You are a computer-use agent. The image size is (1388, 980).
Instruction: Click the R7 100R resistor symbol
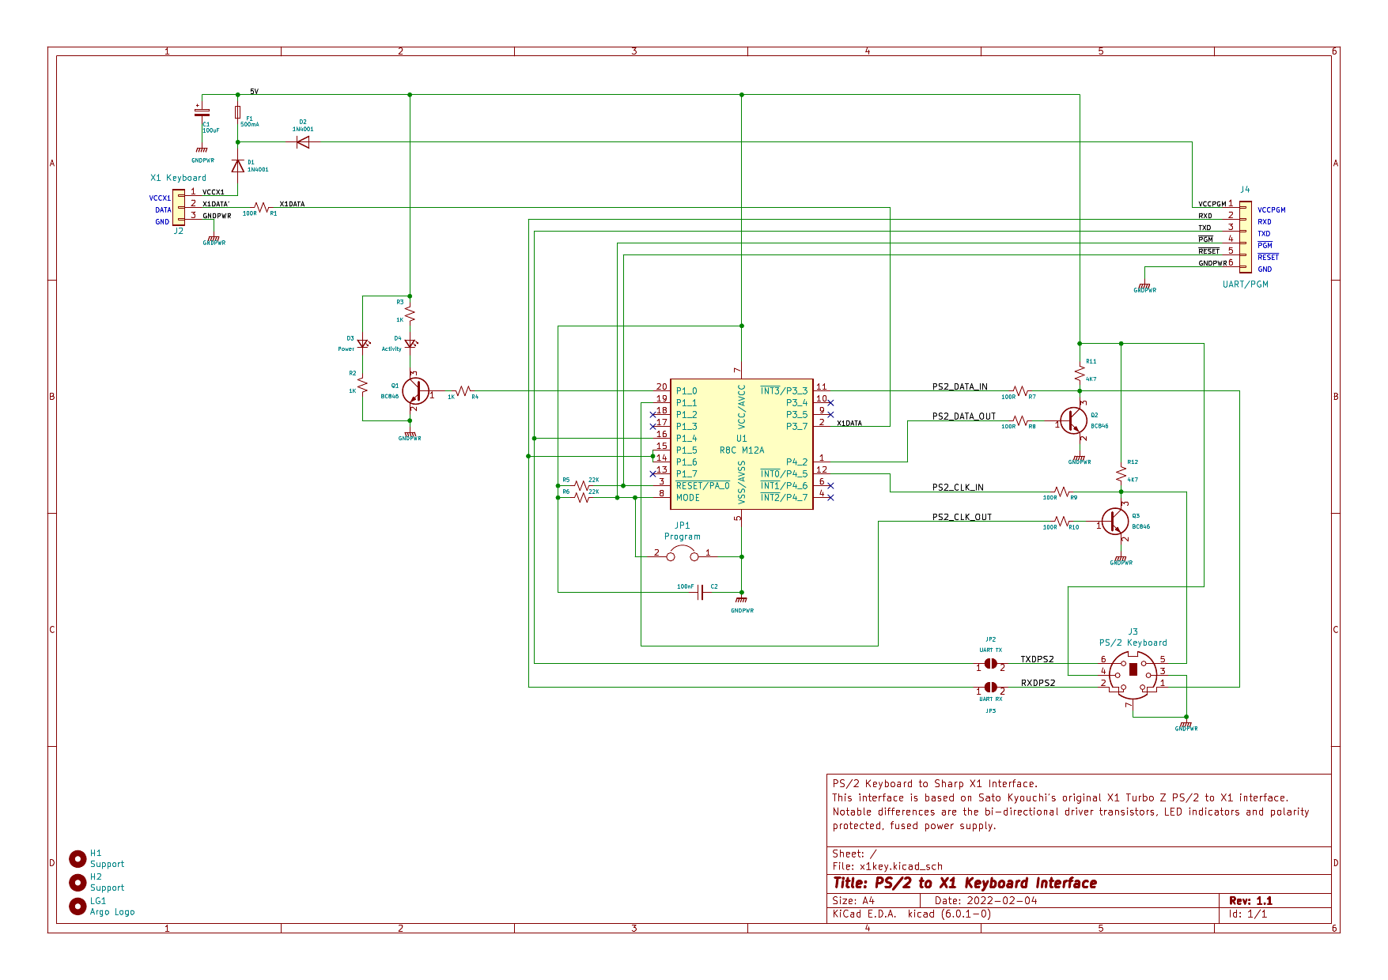click(x=1021, y=391)
